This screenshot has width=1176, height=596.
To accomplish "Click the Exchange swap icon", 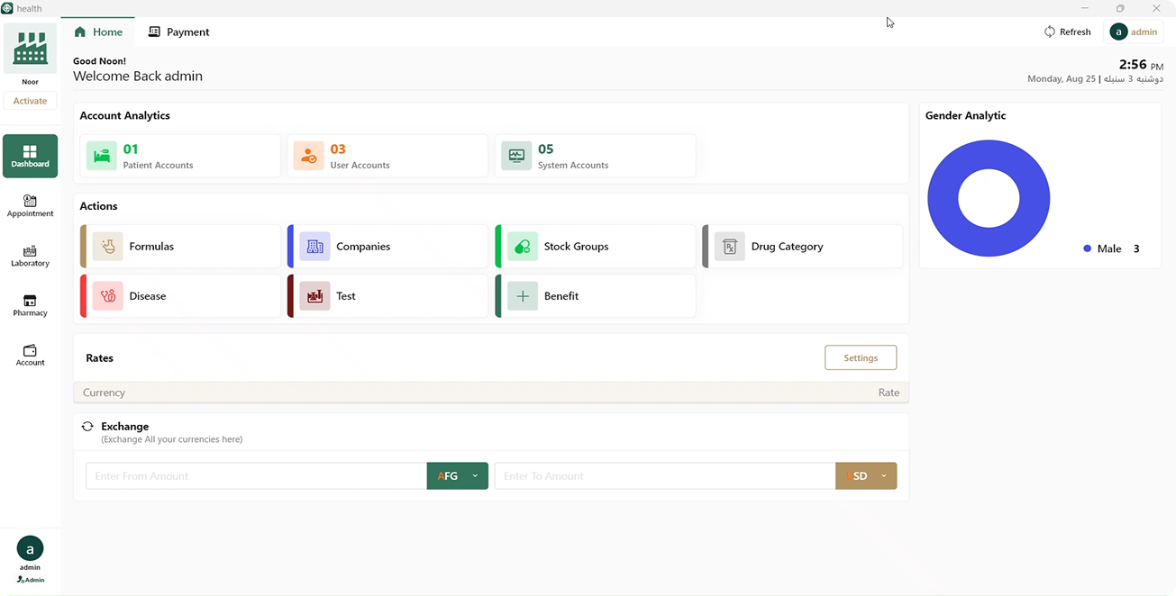I will tap(87, 427).
